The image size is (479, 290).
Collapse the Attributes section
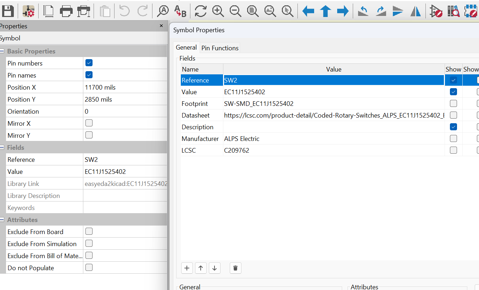click(2, 220)
